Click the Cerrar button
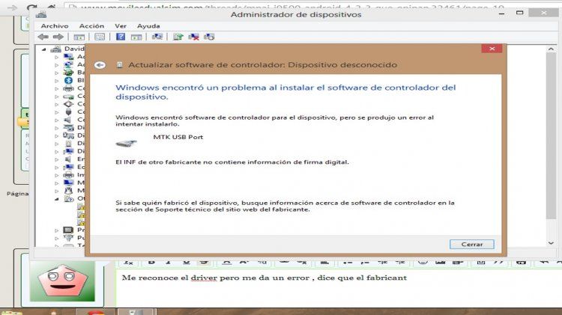The height and width of the screenshot is (315, 562). click(471, 244)
